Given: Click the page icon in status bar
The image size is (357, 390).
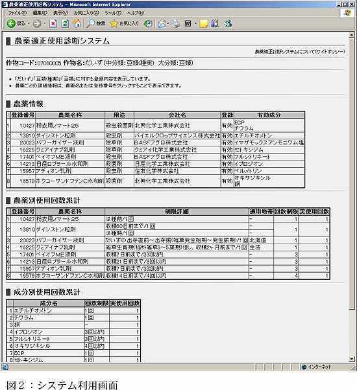Looking at the screenshot, I should [x=5, y=367].
